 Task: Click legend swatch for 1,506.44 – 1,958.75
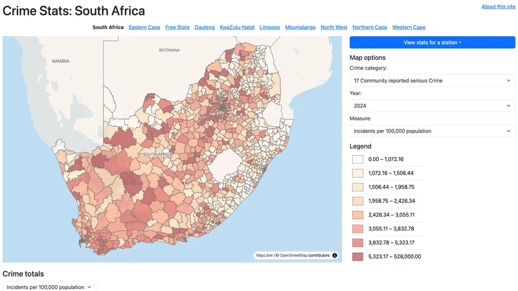tap(357, 187)
